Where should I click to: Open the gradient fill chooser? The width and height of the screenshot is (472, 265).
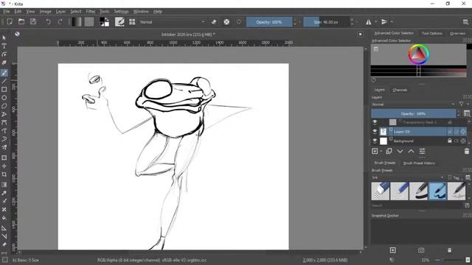coord(77,21)
